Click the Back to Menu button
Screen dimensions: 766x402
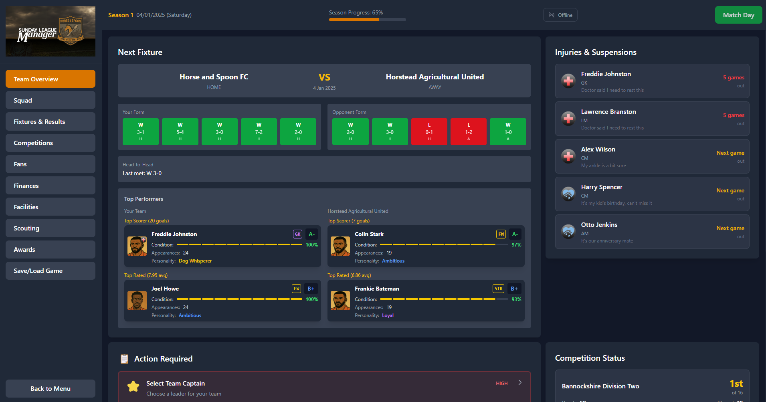coord(51,388)
